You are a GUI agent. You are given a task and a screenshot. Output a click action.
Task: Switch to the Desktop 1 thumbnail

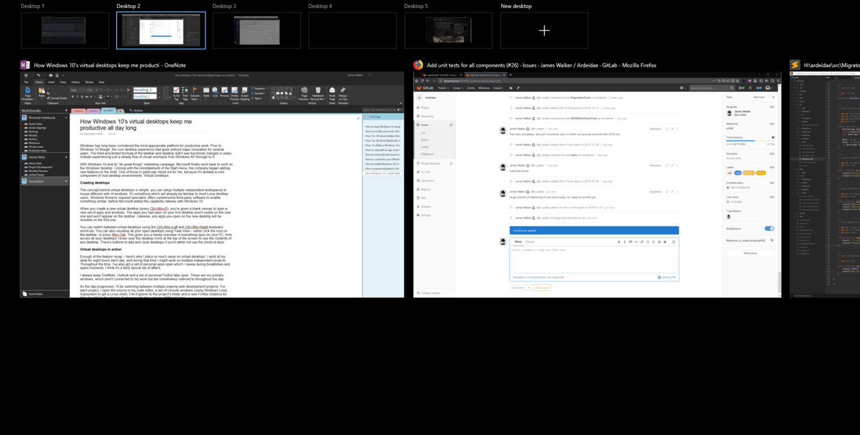(65, 31)
